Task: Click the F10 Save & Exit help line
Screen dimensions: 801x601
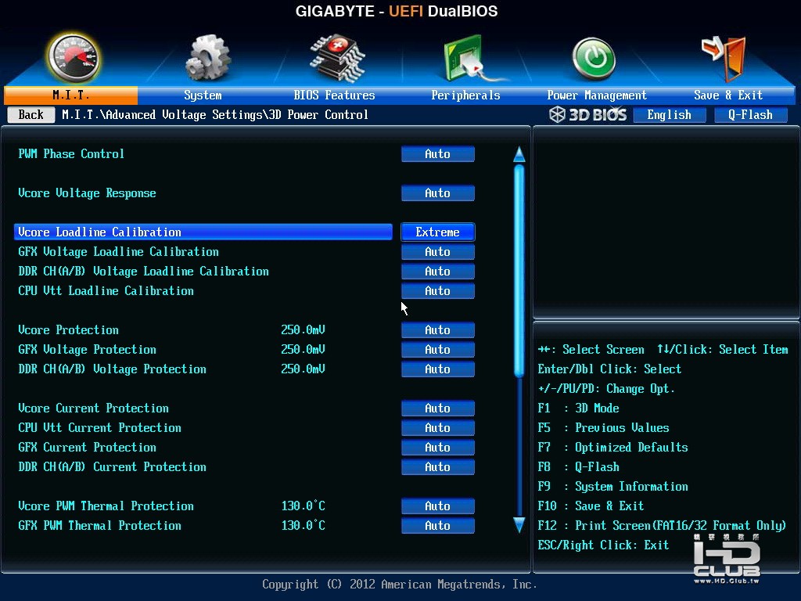Action: 591,506
